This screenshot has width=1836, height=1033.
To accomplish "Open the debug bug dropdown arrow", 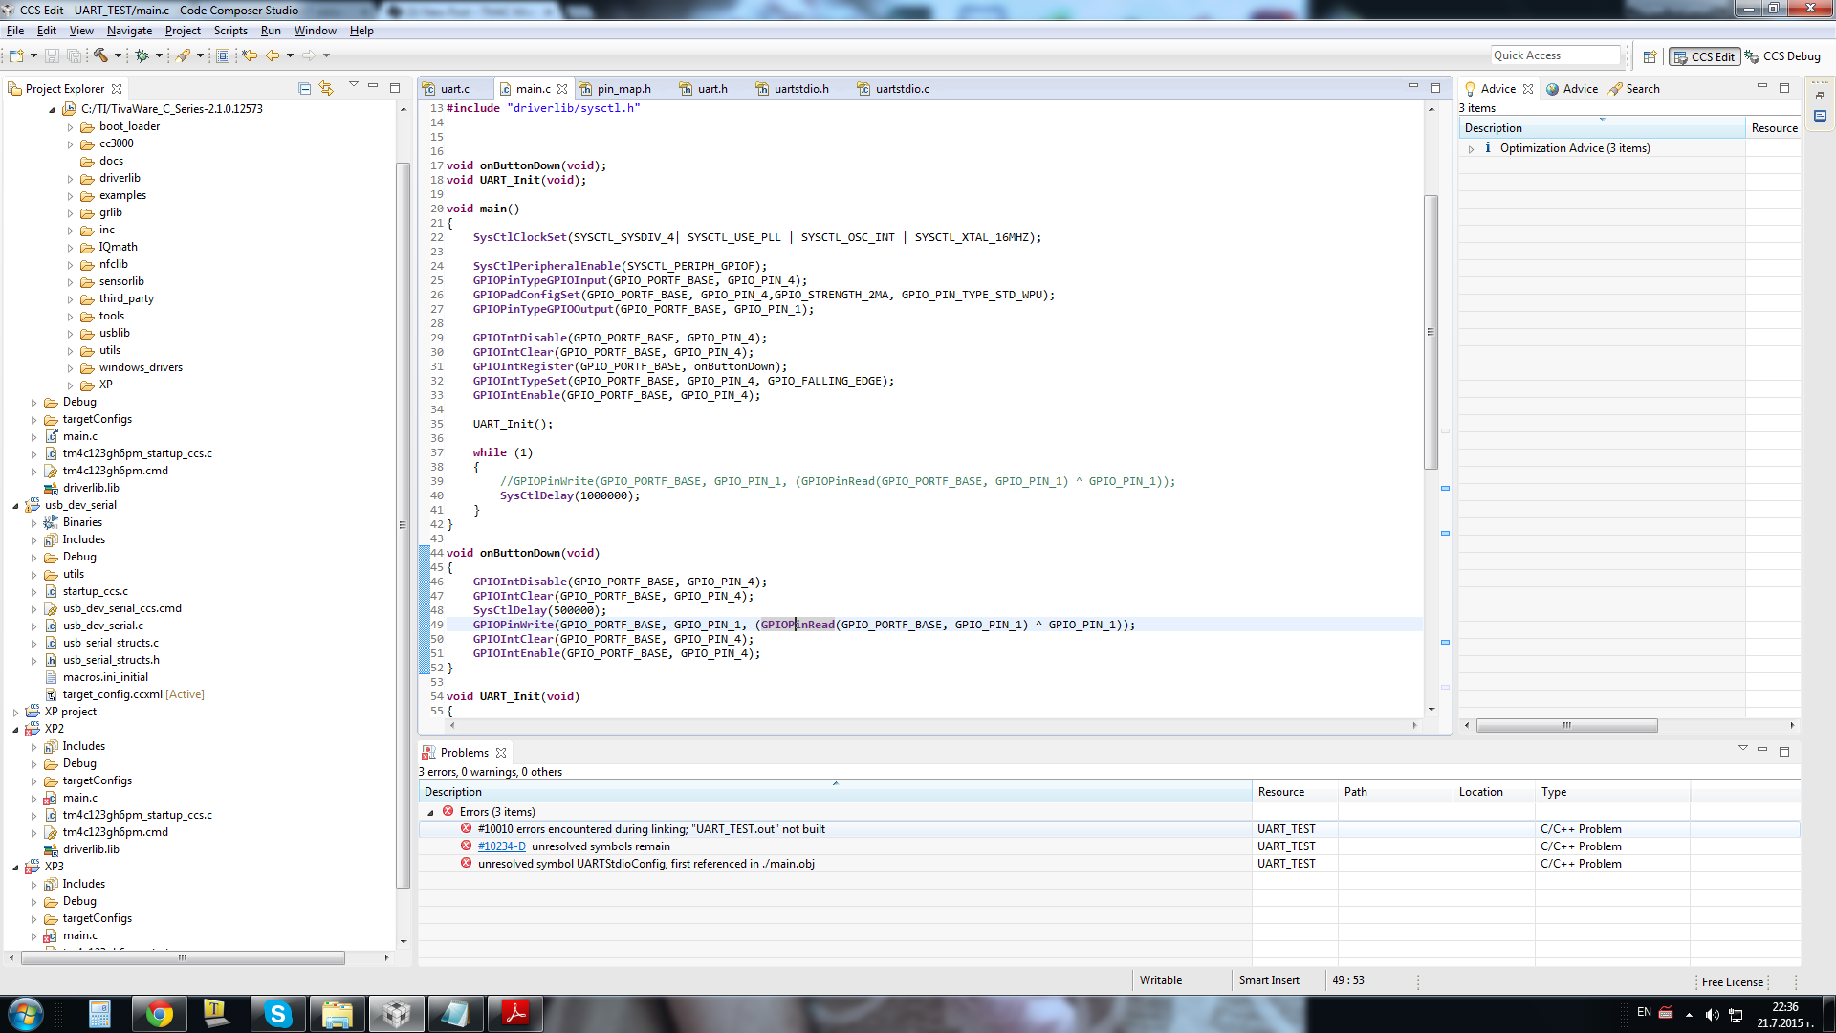I will (159, 56).
